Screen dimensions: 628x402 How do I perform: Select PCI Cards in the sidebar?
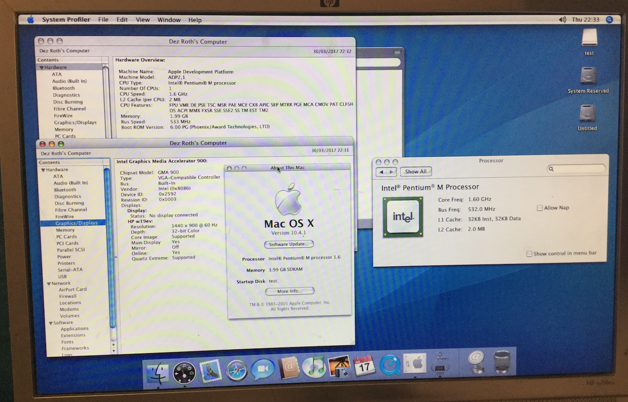click(67, 243)
